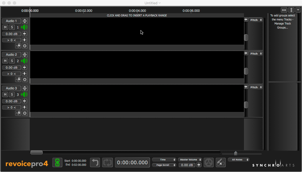Click the Audio 1 pan value field
The height and width of the screenshot is (172, 302).
[11, 40]
